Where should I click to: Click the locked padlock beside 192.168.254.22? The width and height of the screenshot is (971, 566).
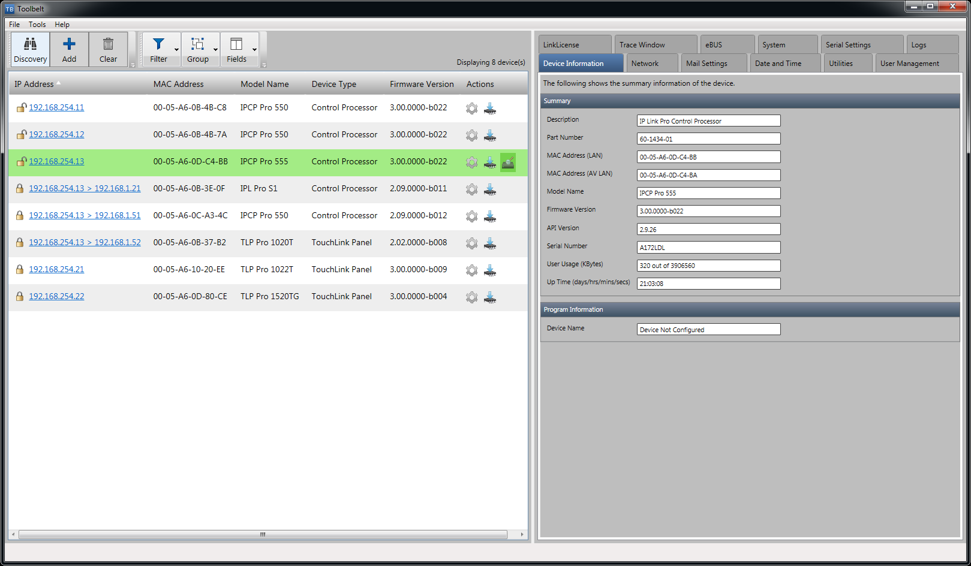[x=21, y=296]
